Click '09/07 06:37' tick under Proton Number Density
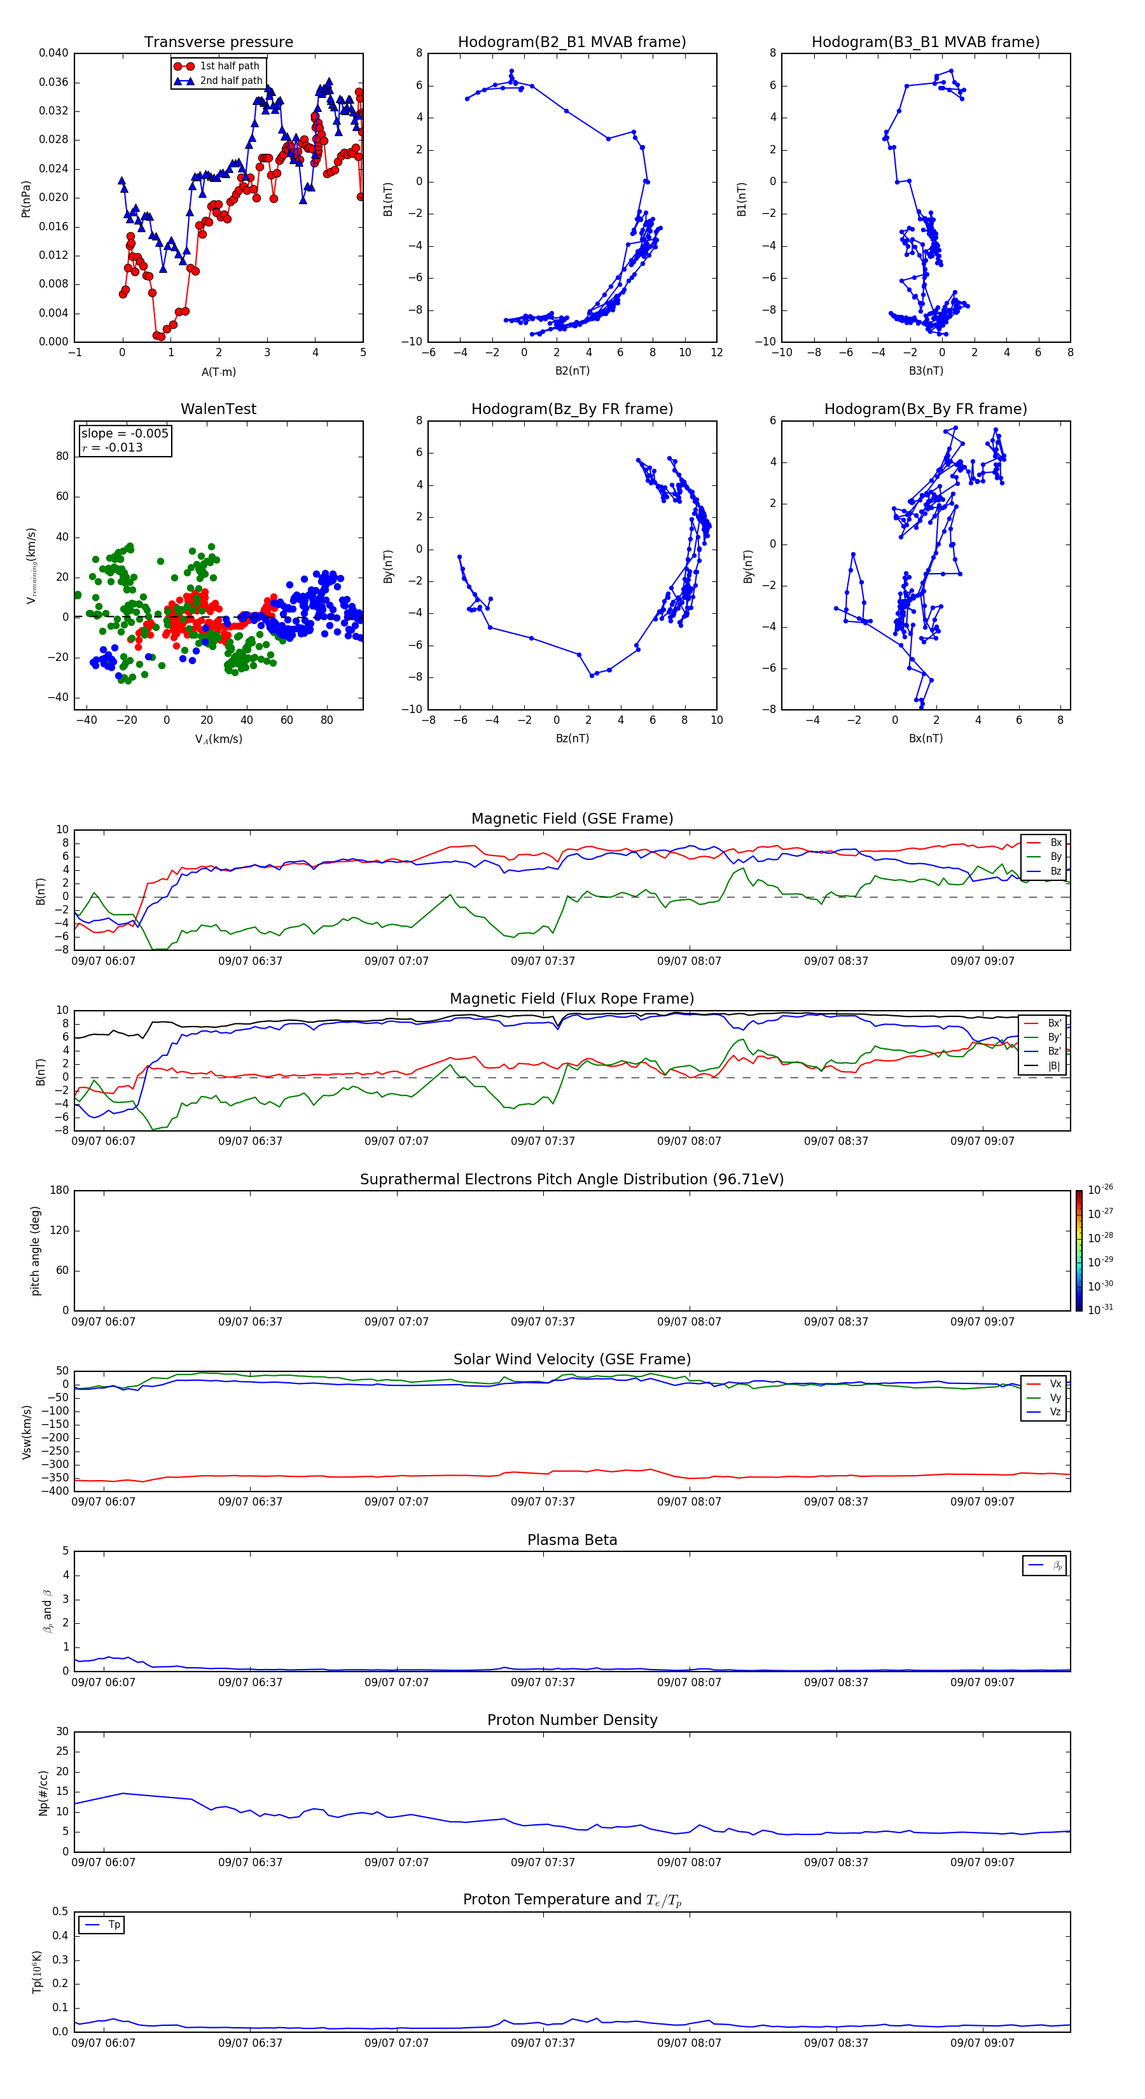This screenshot has width=1145, height=2099. [x=250, y=1862]
